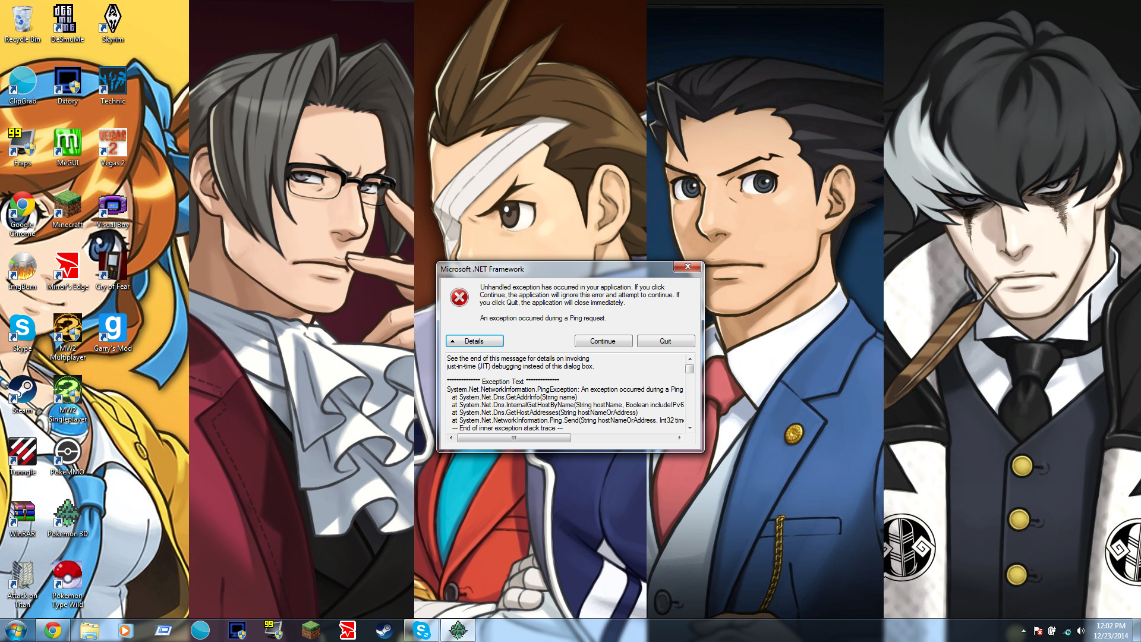This screenshot has width=1141, height=642.
Task: Collapse the Details section of the error dialog
Action: (474, 341)
